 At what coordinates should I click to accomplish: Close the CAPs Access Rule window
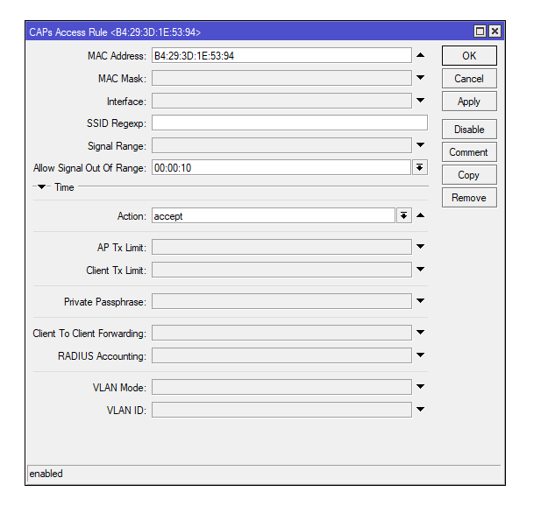(495, 32)
